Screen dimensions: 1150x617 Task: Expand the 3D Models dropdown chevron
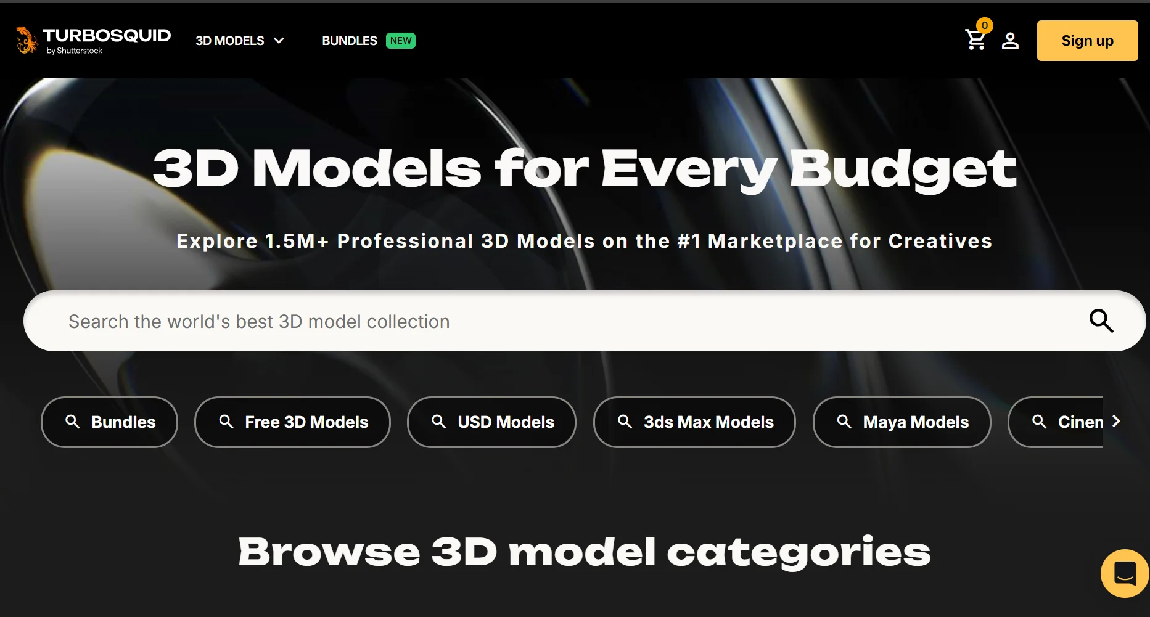[279, 41]
